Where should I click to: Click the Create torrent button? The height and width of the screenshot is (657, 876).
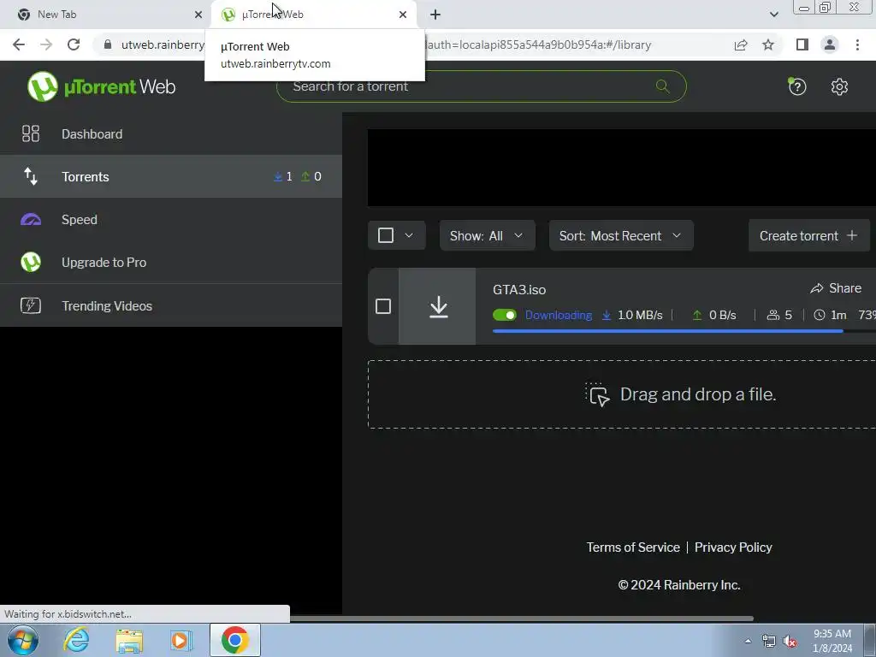(x=809, y=236)
